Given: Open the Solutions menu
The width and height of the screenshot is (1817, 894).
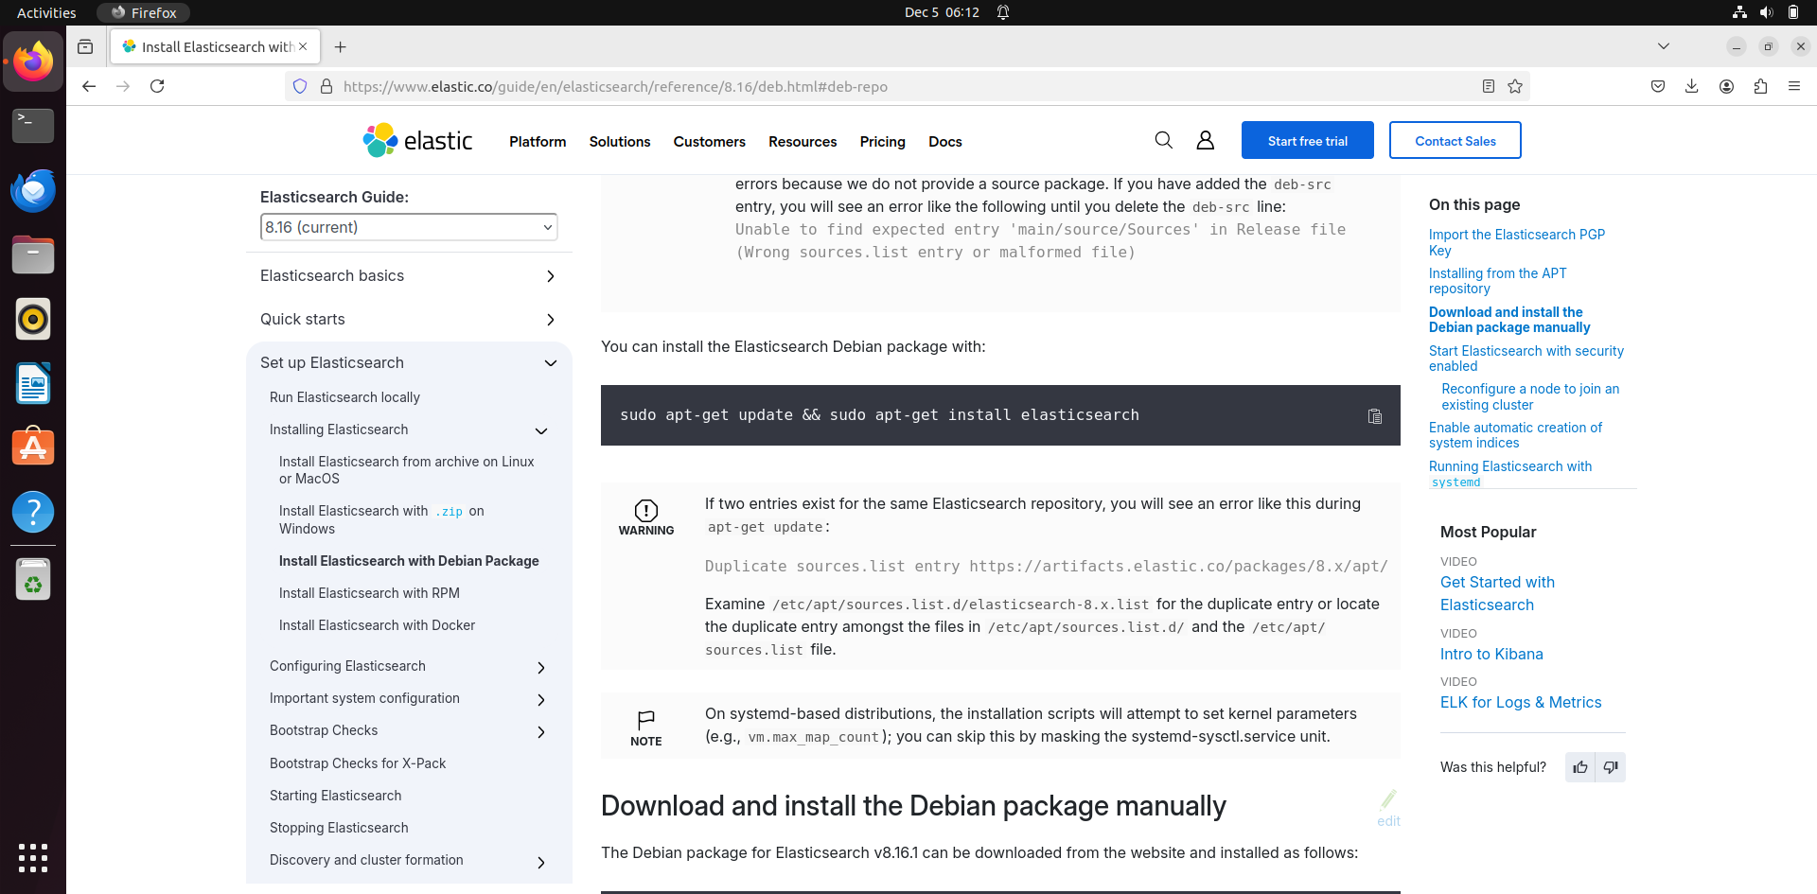Looking at the screenshot, I should click(620, 141).
